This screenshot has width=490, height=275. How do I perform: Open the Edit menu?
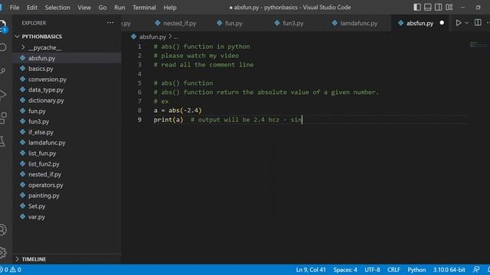pos(32,8)
